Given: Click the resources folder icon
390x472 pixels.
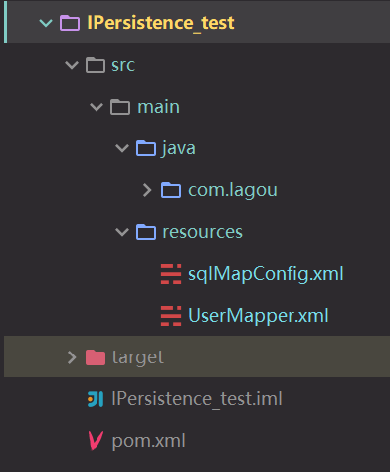Looking at the screenshot, I should coord(146,232).
